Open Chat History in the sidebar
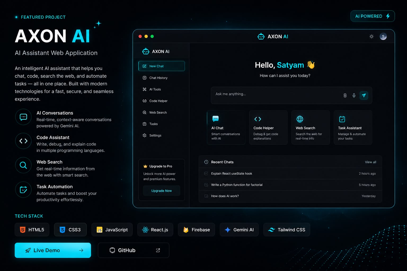This screenshot has width=407, height=271. click(161, 78)
